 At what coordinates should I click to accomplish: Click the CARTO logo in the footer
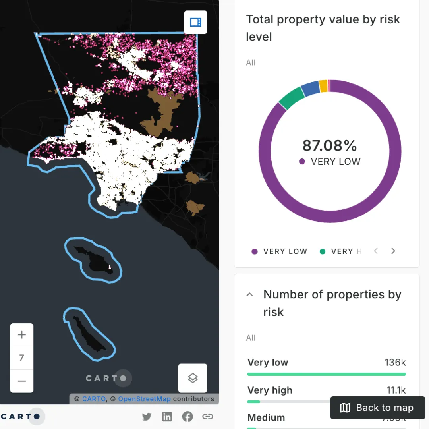click(x=21, y=417)
